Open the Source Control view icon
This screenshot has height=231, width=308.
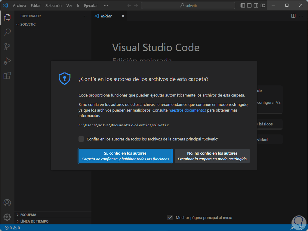pos(7,47)
